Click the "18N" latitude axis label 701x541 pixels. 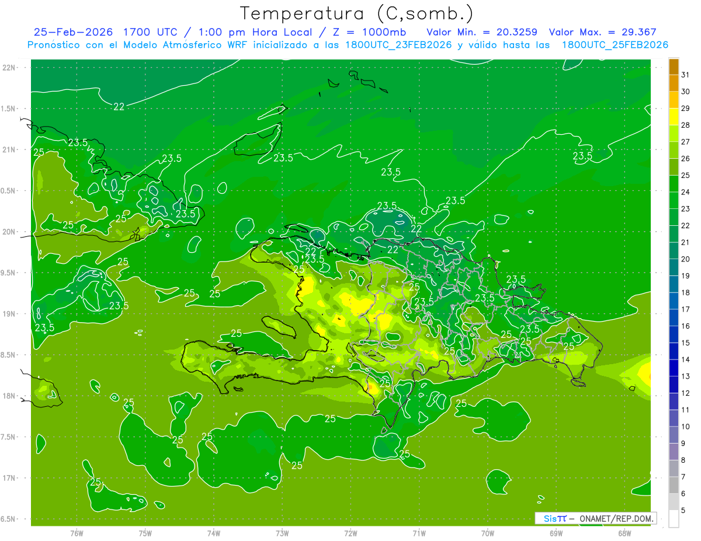9,396
